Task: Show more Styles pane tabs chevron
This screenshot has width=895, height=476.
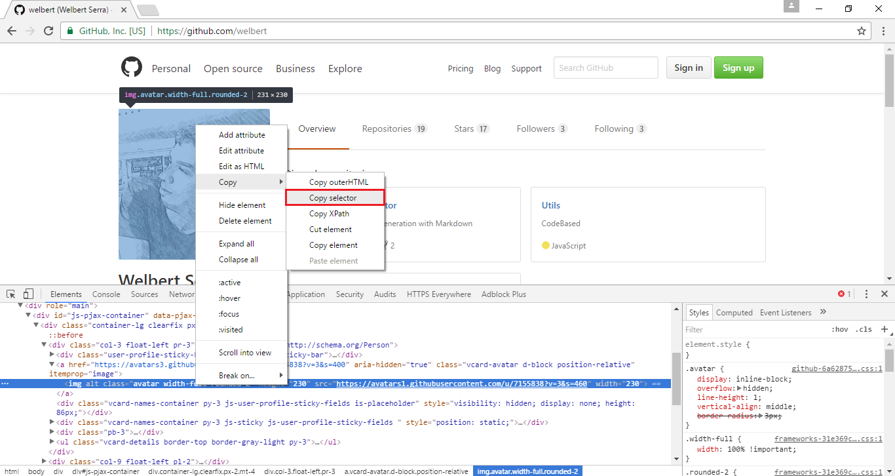Action: pos(823,312)
